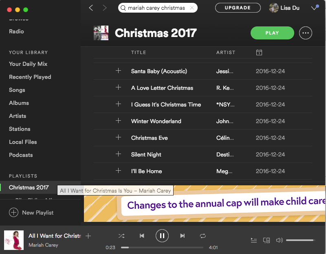Screen dimensions: 326x254
Task: Open Radio in the sidebar
Action: (16, 31)
